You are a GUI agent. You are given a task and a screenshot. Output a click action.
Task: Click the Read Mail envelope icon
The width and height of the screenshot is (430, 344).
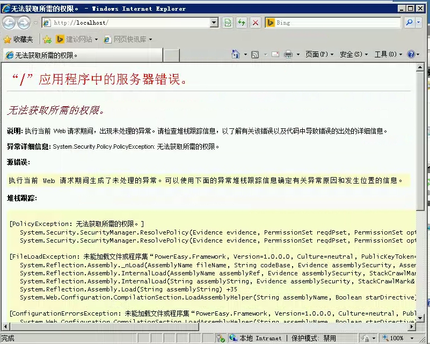click(x=275, y=54)
